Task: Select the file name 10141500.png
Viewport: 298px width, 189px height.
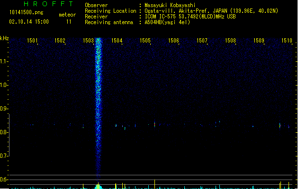Action: click(27, 12)
